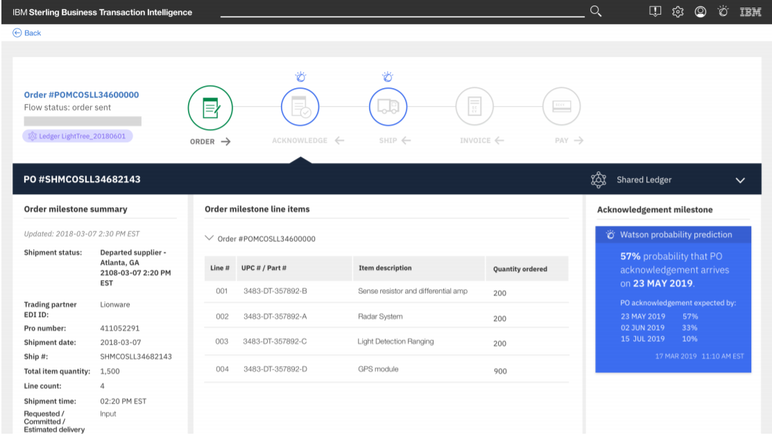The height and width of the screenshot is (443, 772).
Task: Click the 'Radar System' item description
Action: [380, 317]
